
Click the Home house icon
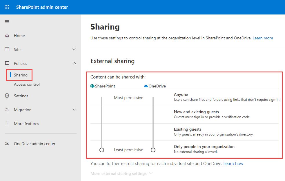tap(7, 36)
